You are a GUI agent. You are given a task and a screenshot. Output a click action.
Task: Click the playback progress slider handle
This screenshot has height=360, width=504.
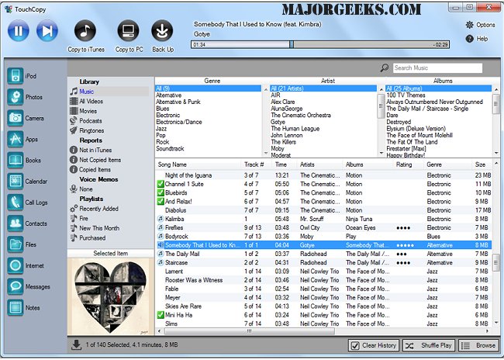click(x=292, y=44)
